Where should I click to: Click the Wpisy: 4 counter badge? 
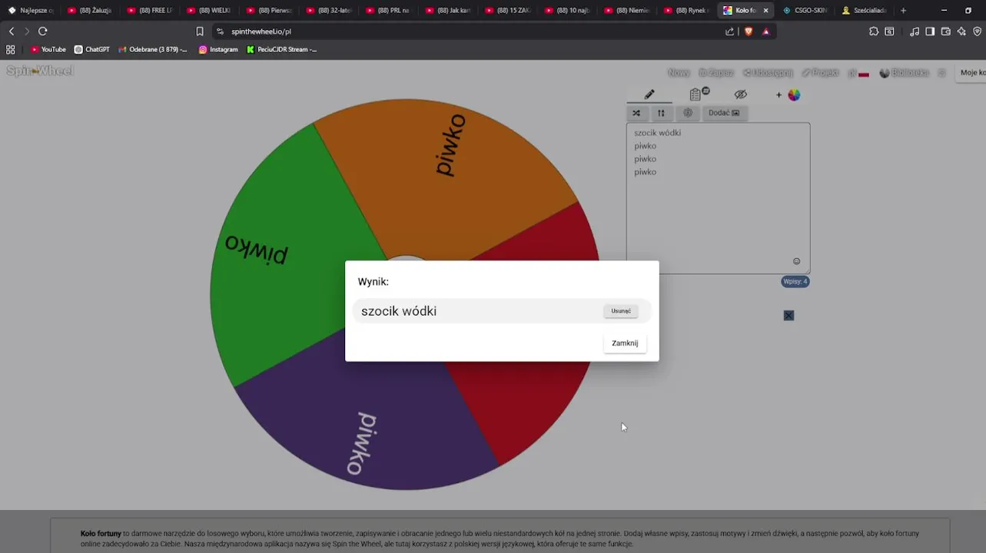[795, 281]
